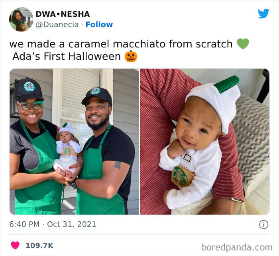The height and width of the screenshot is (256, 279).
Task: Open DWA•NESHA profile avatar picture
Action: (x=21, y=20)
